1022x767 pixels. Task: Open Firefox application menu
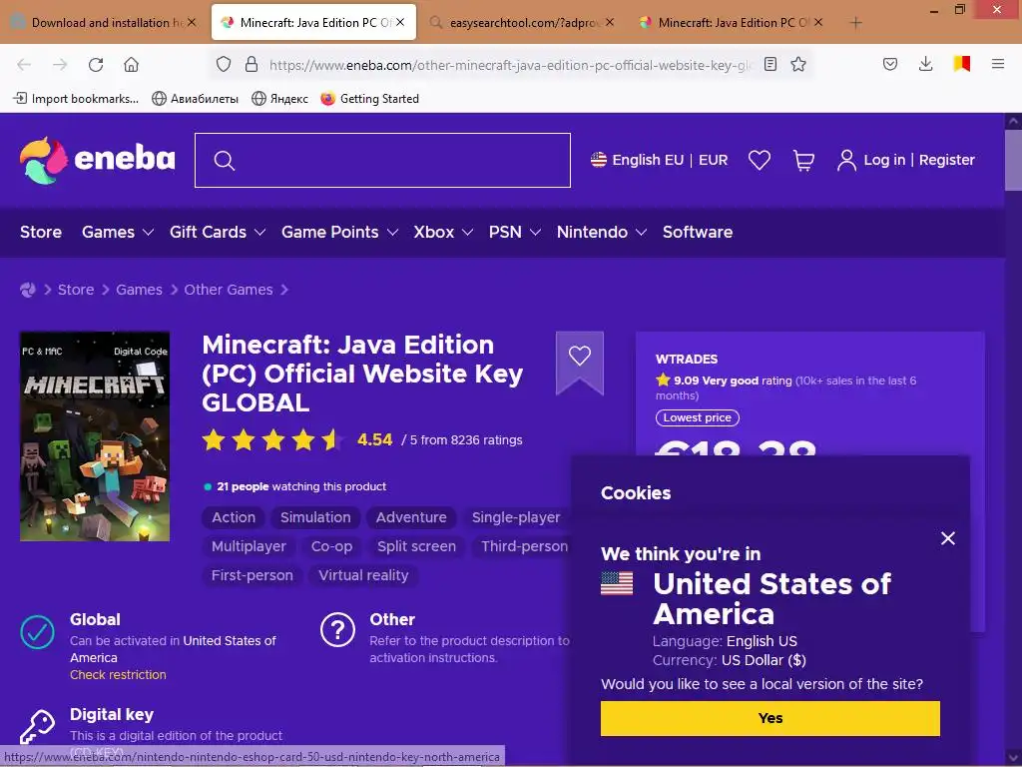[x=998, y=64]
